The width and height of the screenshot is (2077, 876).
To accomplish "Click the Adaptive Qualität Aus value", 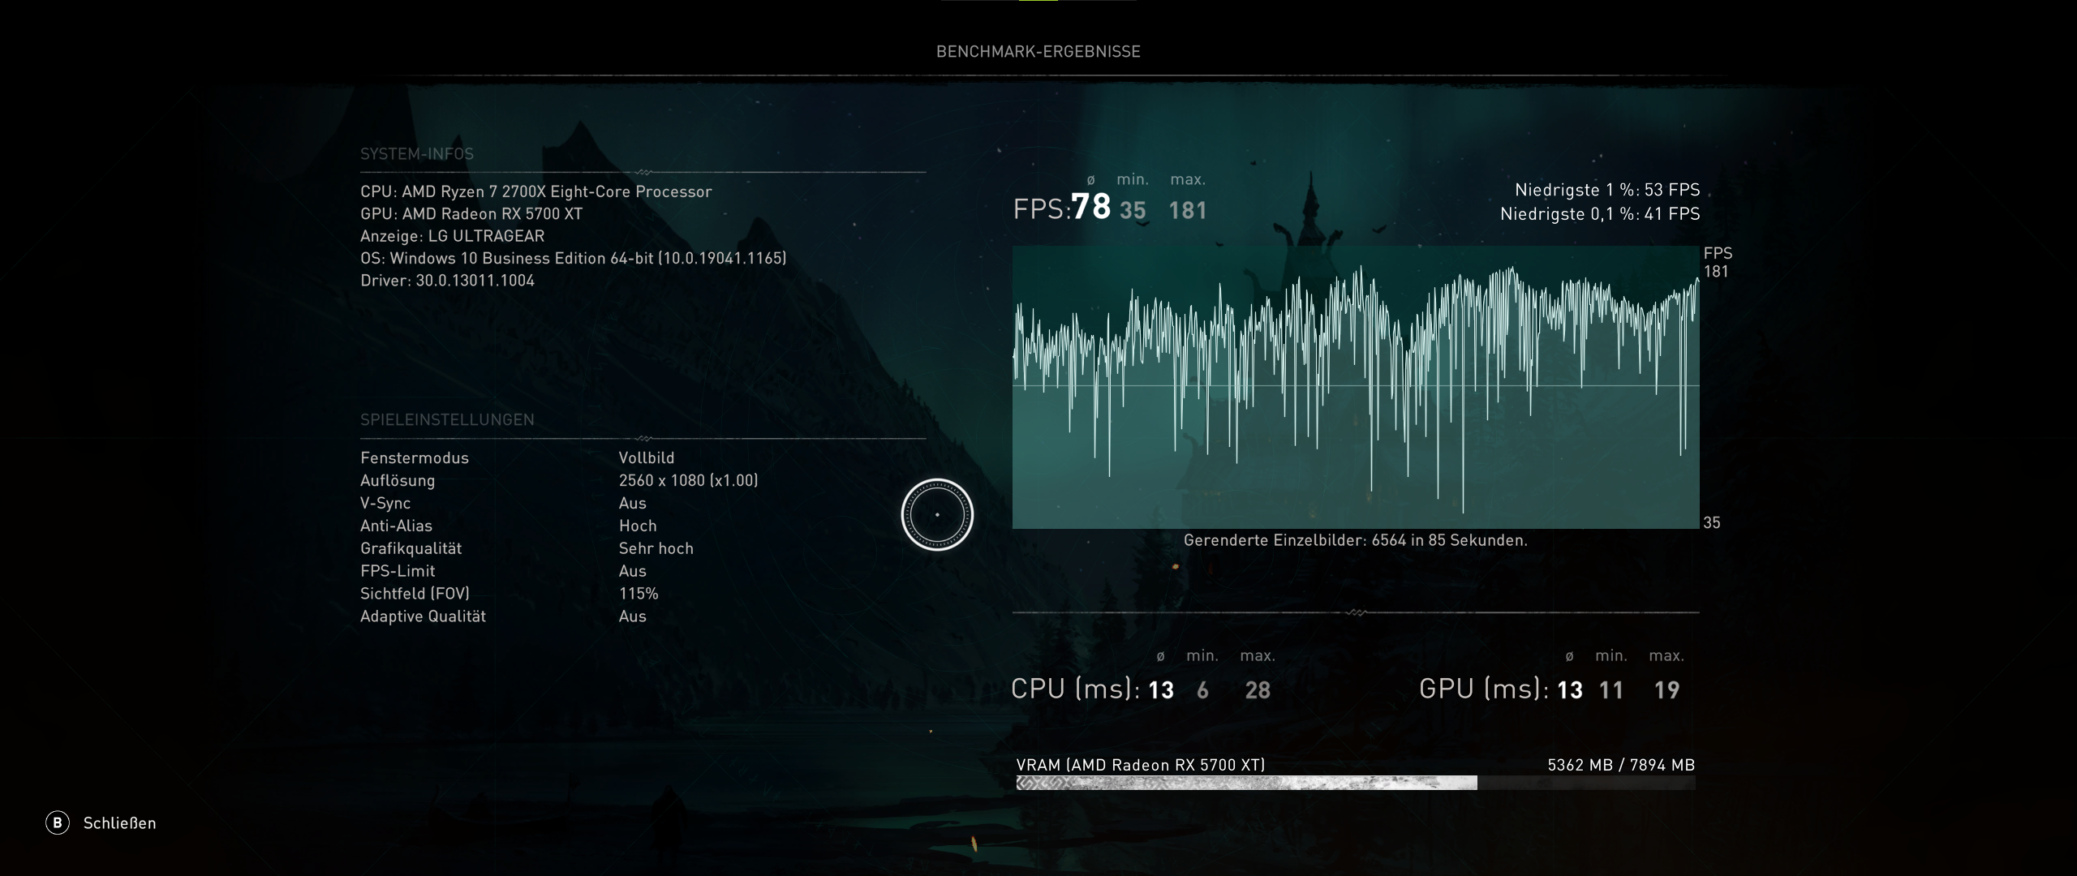I will [x=632, y=616].
